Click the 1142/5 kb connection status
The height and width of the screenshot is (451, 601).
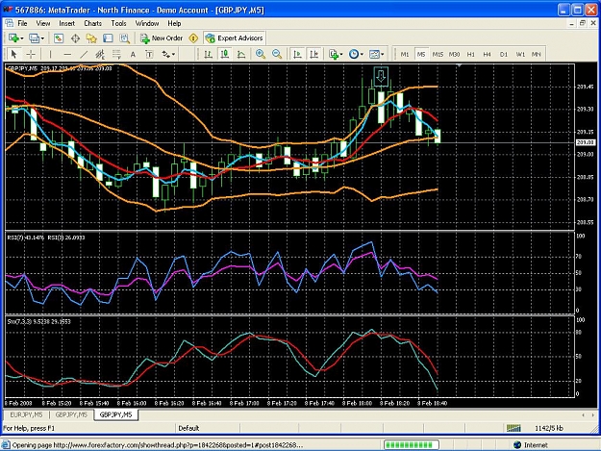pos(549,428)
